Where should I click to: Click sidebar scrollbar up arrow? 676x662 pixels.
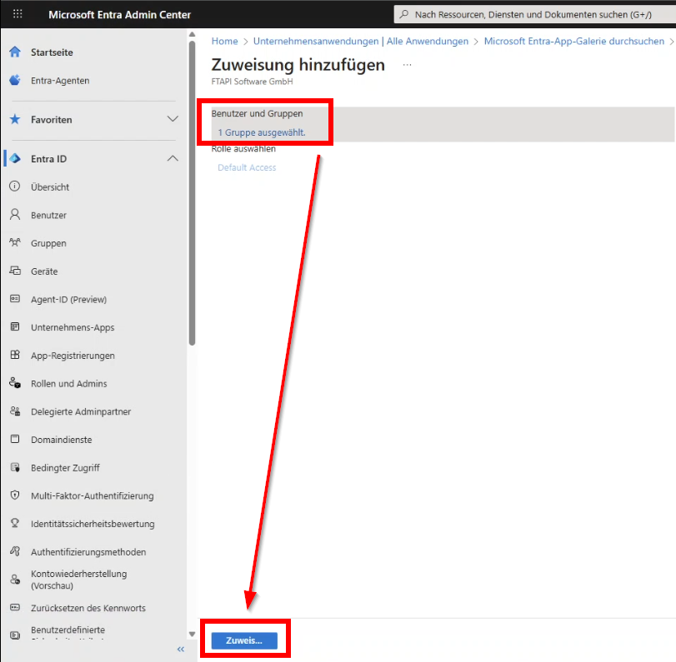point(193,34)
